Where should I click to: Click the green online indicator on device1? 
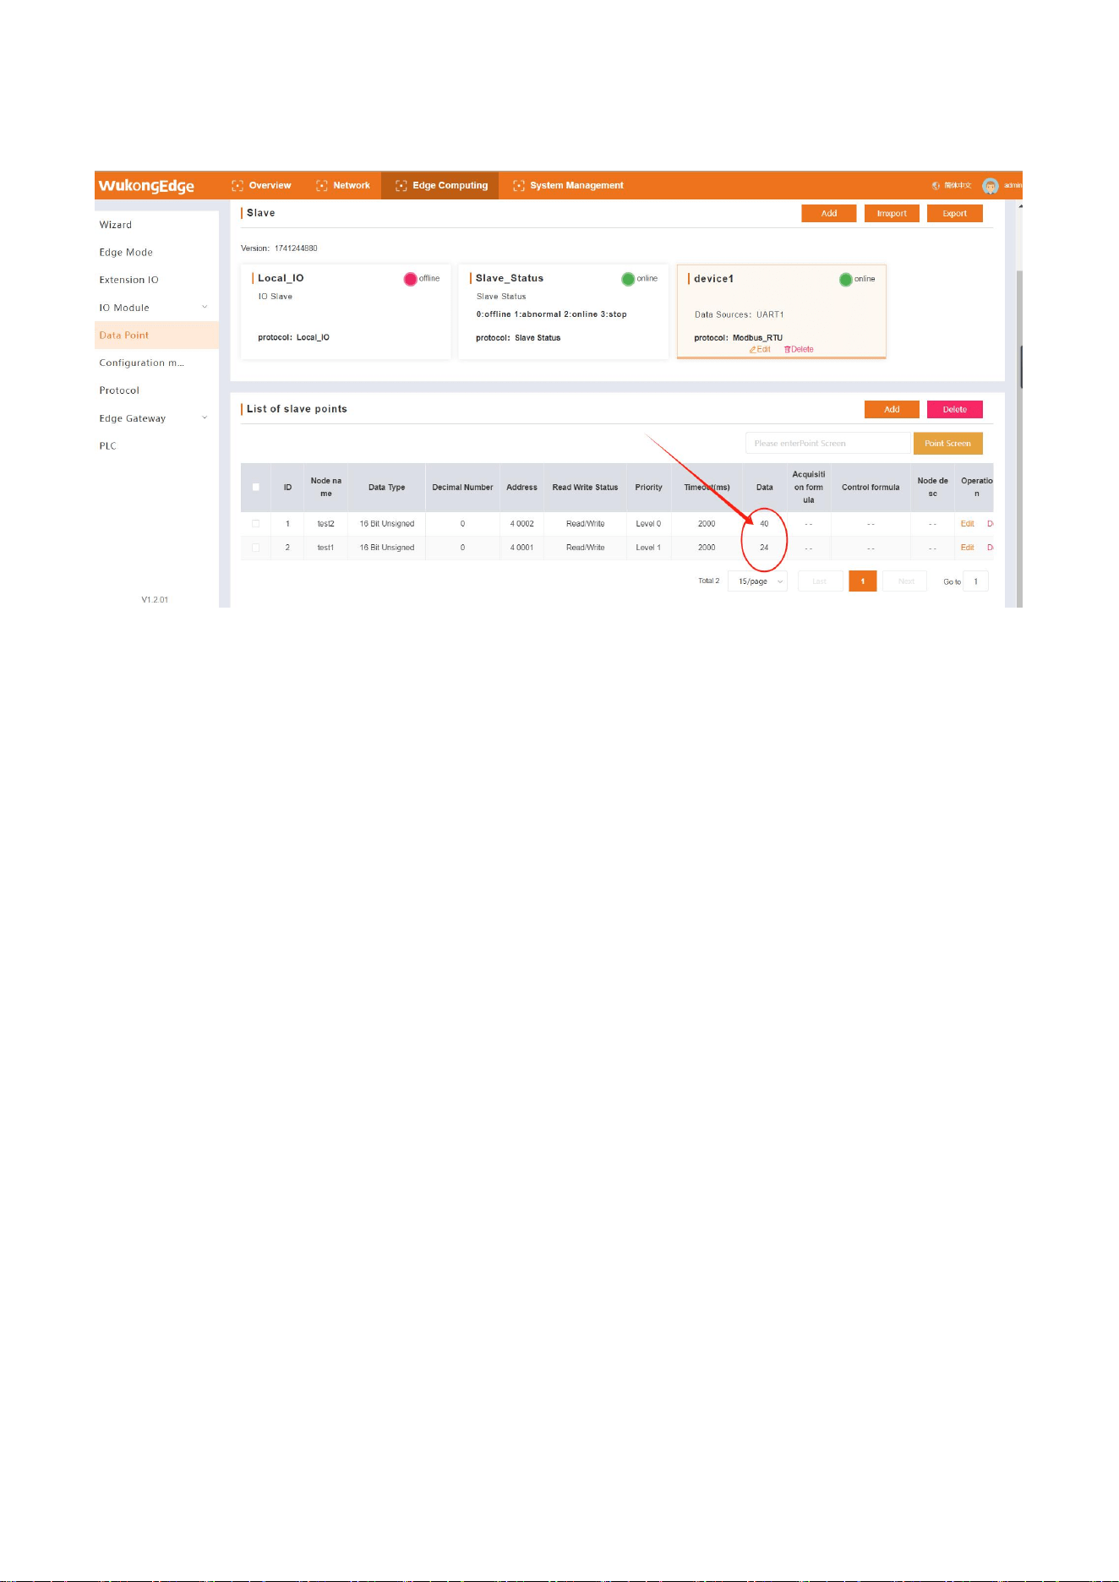845,279
